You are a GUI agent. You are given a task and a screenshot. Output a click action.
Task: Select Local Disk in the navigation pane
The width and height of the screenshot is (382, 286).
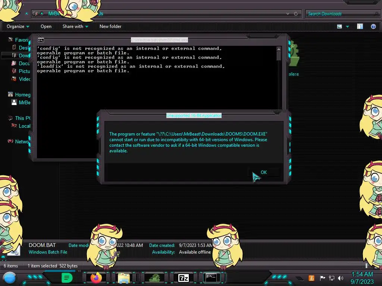[x=21, y=126]
